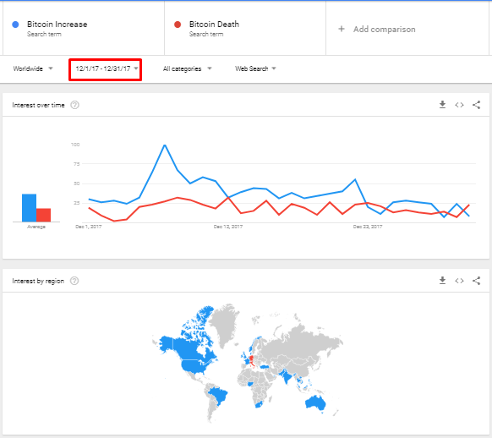
Task: Expand the All categories dropdown
Action: point(188,68)
